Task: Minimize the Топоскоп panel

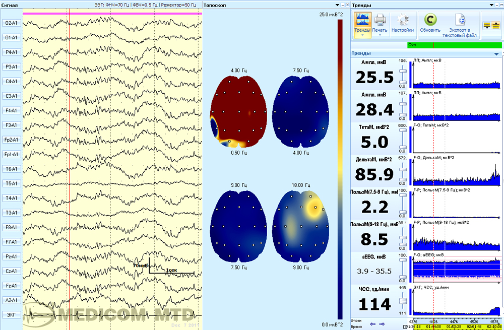Action: pyautogui.click(x=343, y=5)
